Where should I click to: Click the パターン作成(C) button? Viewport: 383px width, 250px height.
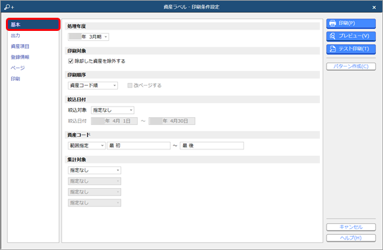(x=351, y=66)
